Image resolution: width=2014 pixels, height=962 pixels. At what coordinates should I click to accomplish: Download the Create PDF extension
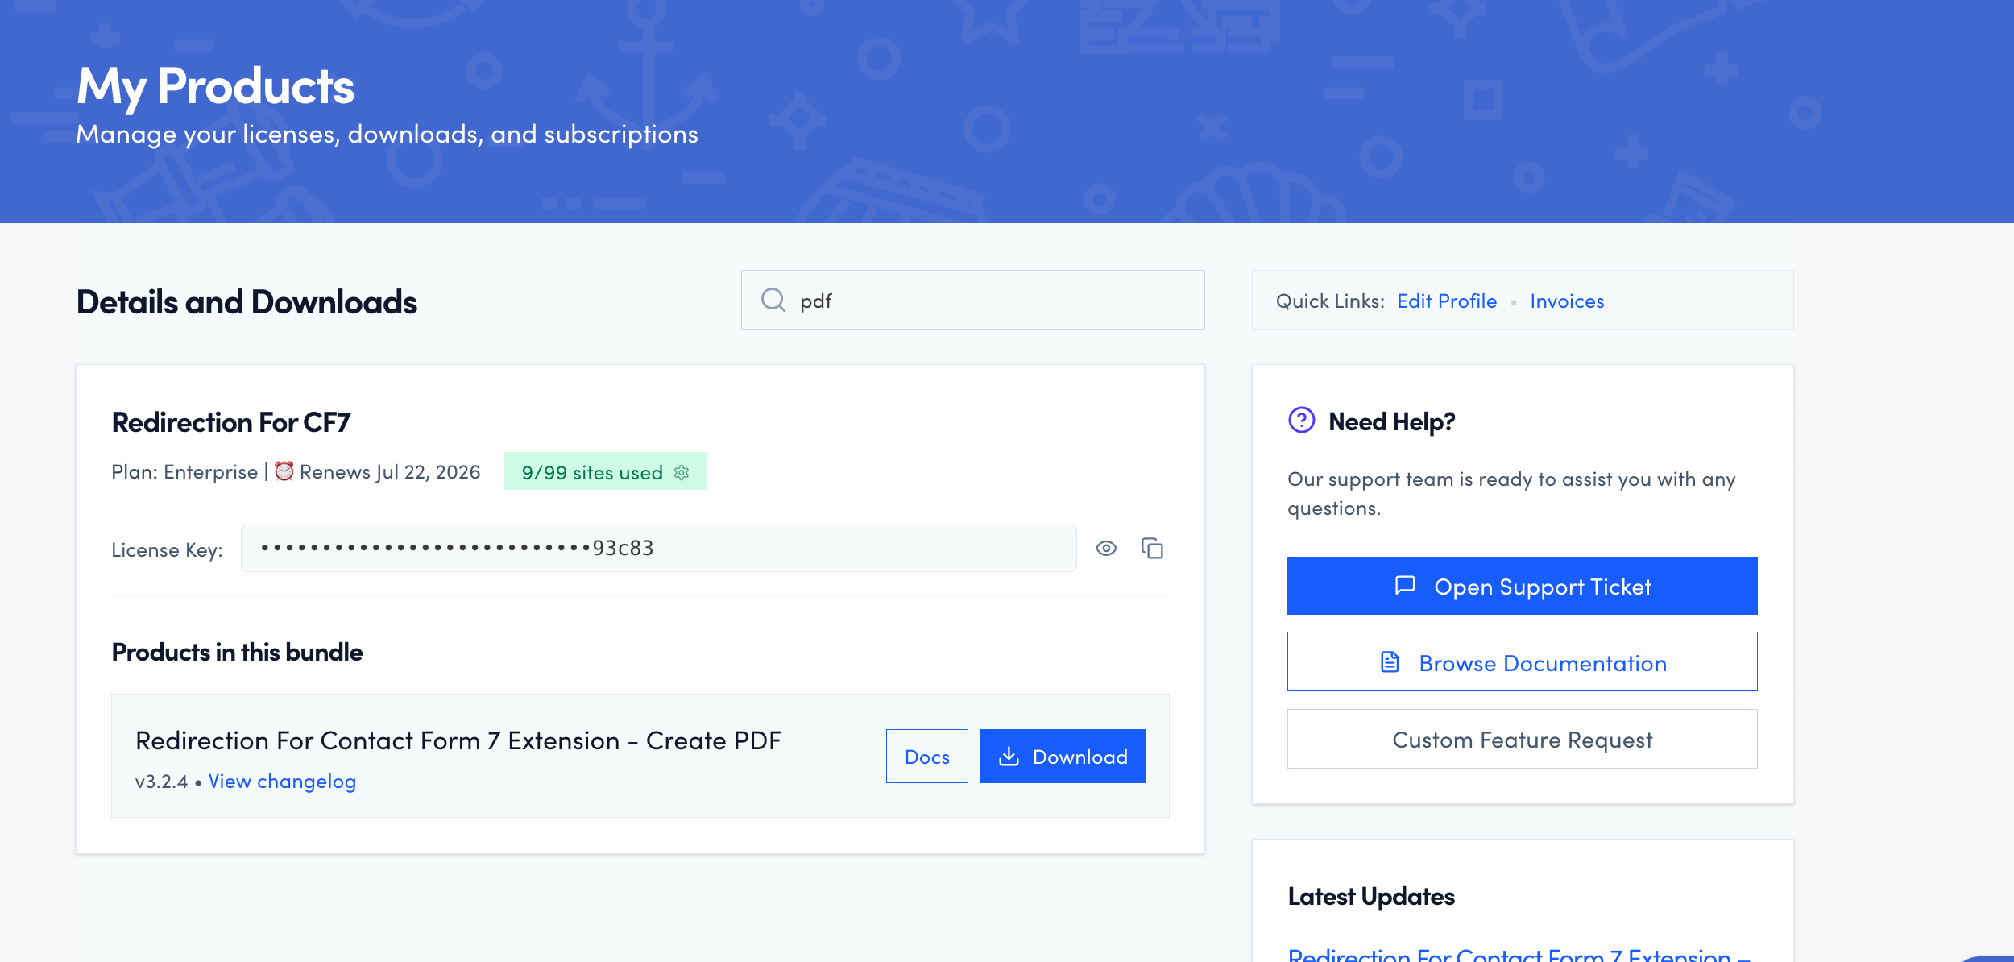[1062, 757]
